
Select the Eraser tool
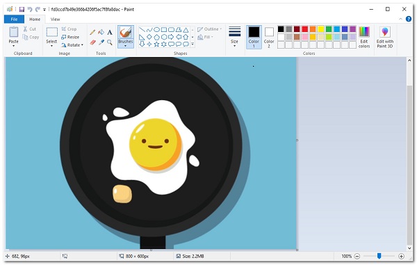(92, 42)
